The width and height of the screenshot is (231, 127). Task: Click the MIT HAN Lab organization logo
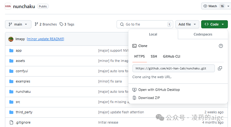tap(8, 6)
